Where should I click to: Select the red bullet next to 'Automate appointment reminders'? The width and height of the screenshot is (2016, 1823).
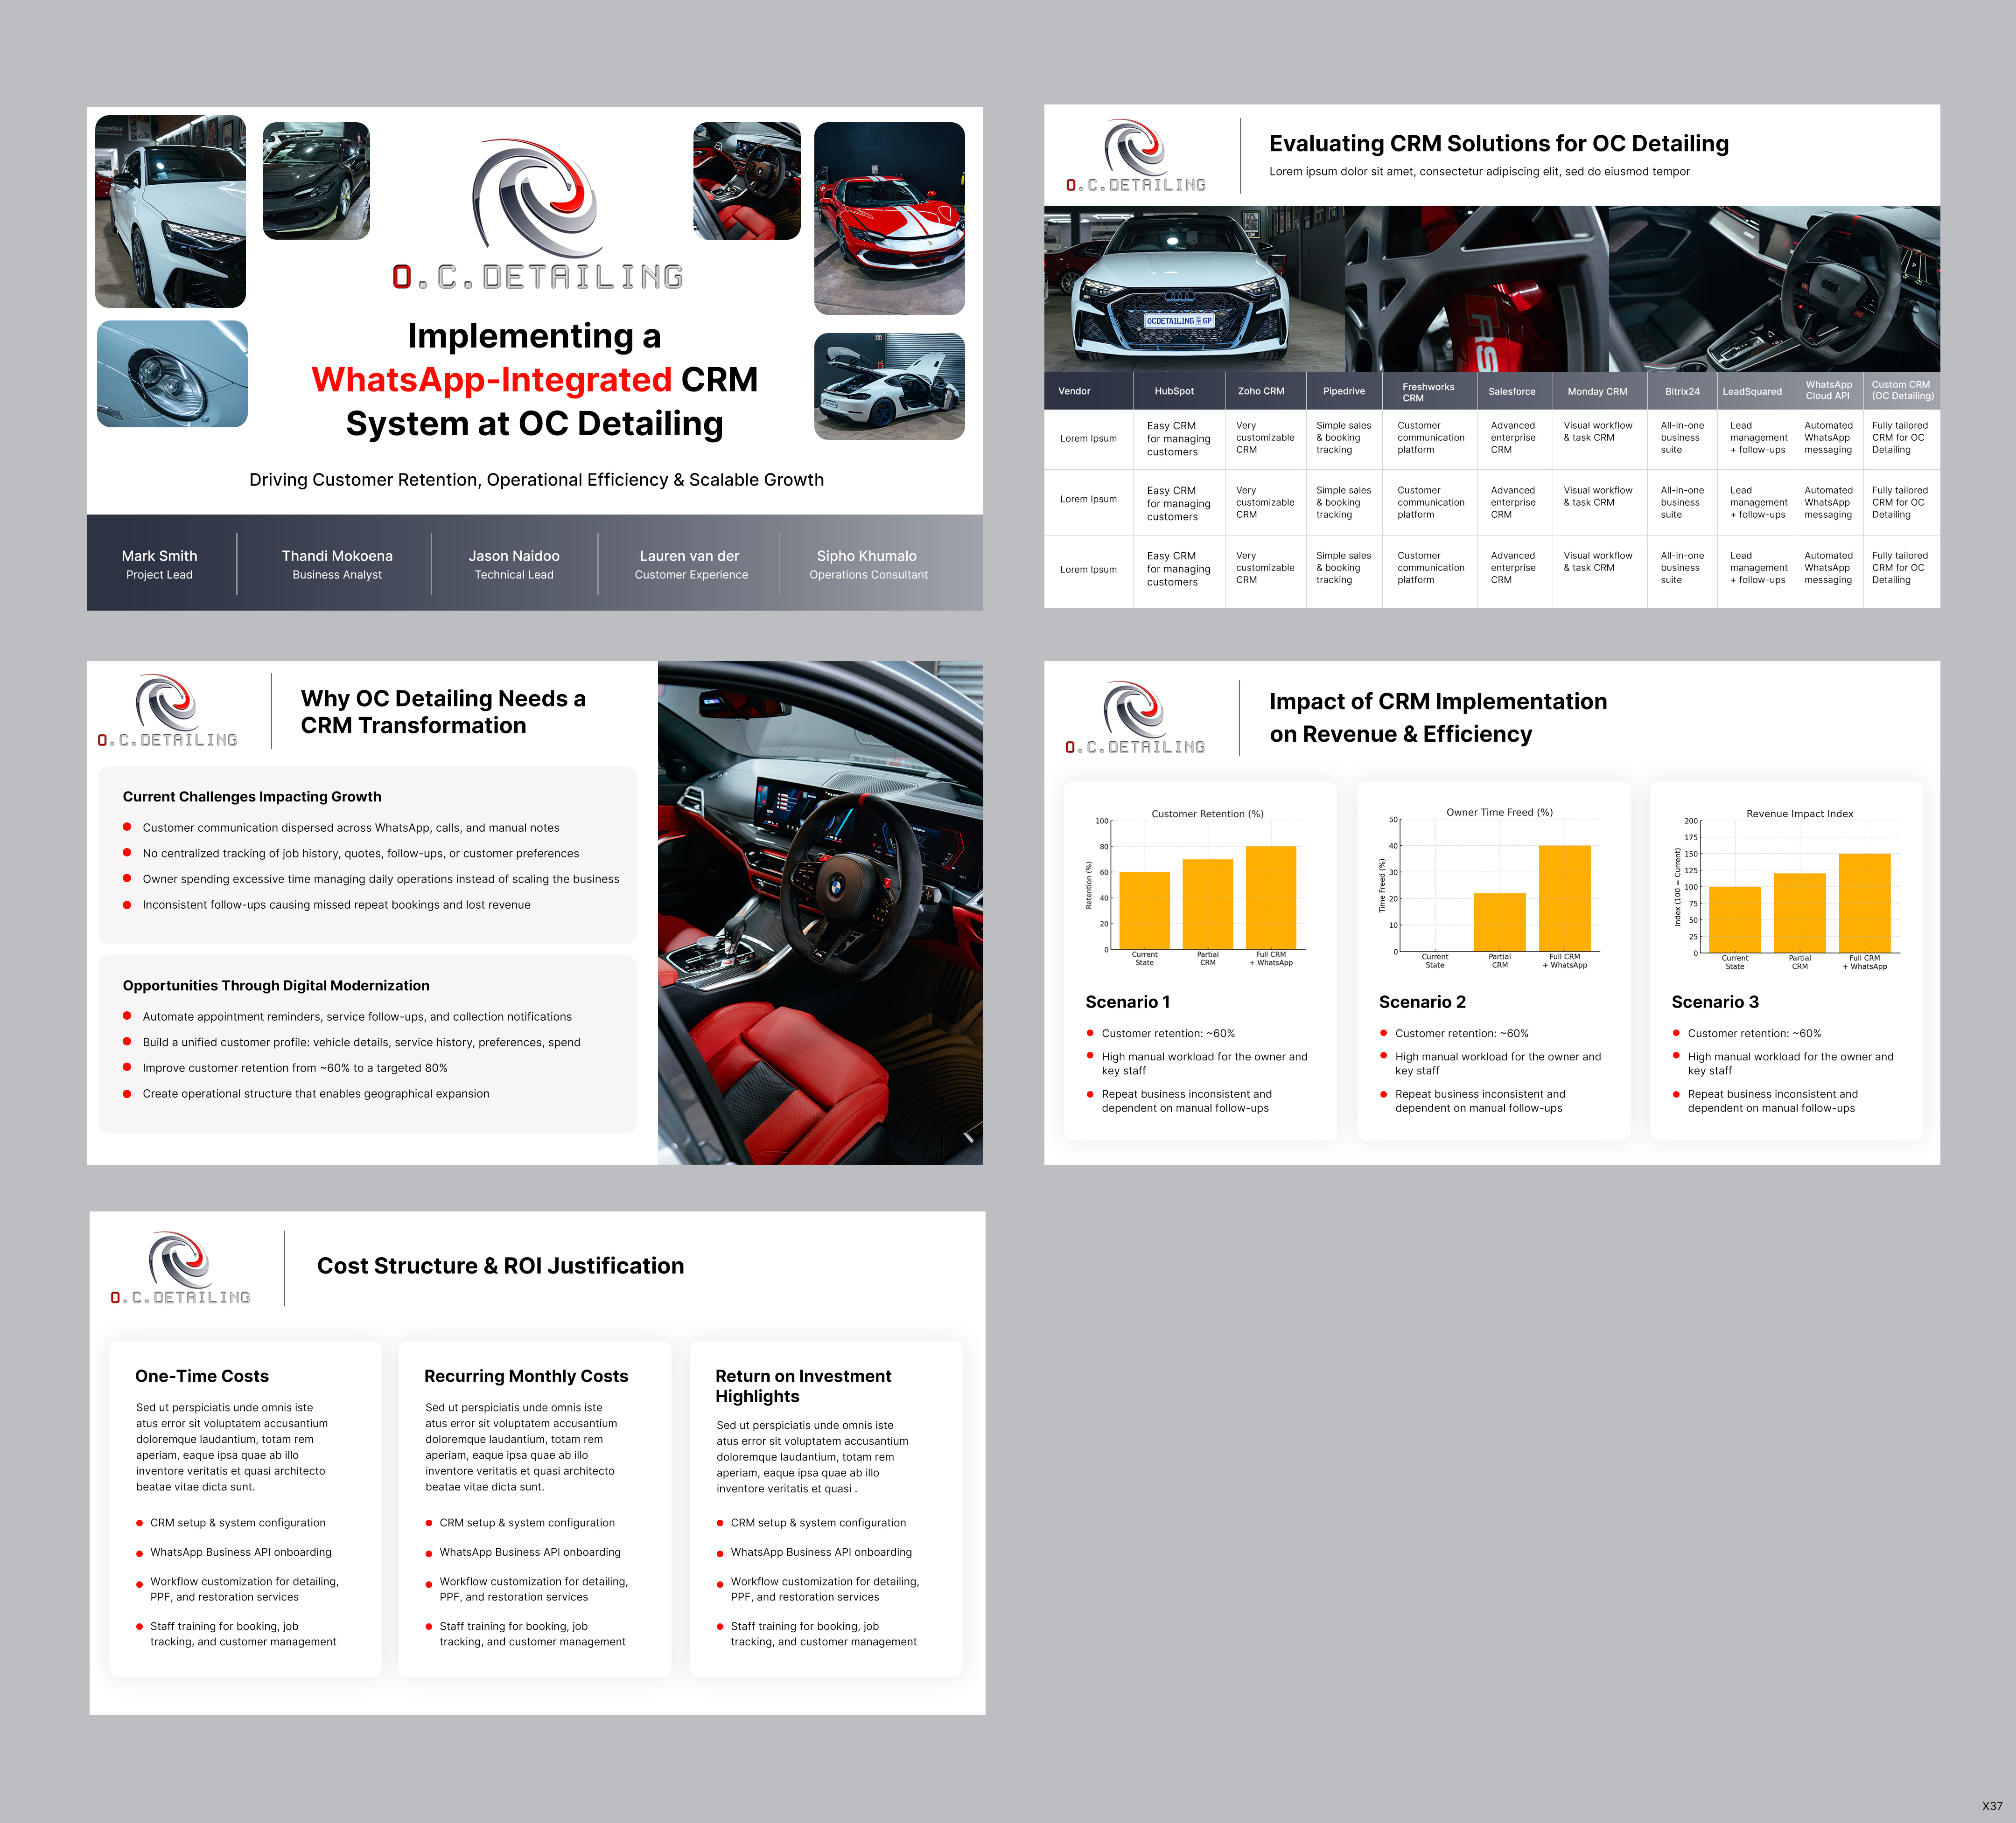[x=128, y=1016]
